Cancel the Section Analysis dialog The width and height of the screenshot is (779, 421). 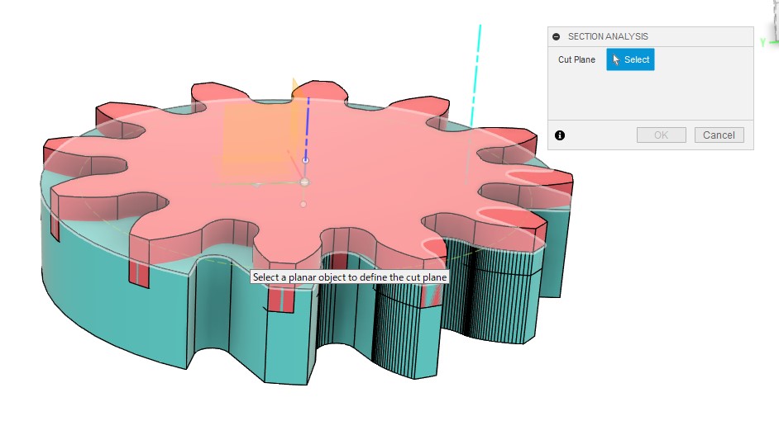click(x=719, y=135)
